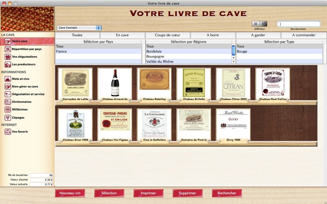Switch to grid thumbnail view
The width and height of the screenshot is (327, 204).
point(263,24)
